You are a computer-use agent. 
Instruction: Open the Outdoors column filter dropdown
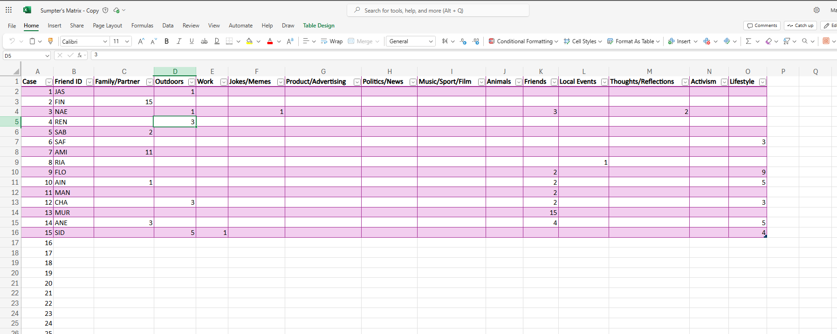point(191,82)
